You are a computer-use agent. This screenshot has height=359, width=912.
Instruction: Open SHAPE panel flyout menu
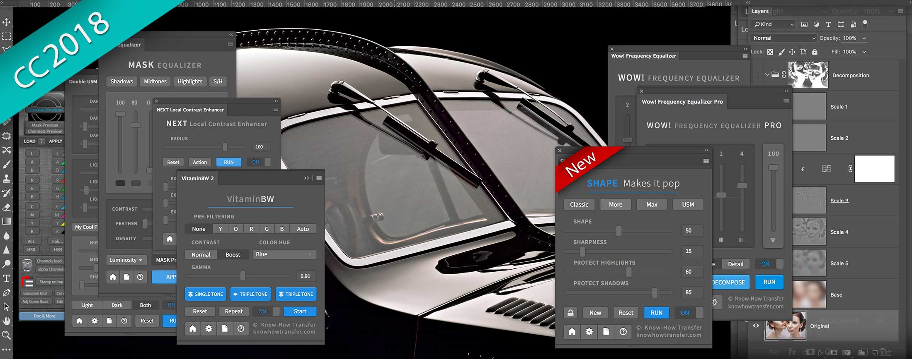click(706, 161)
